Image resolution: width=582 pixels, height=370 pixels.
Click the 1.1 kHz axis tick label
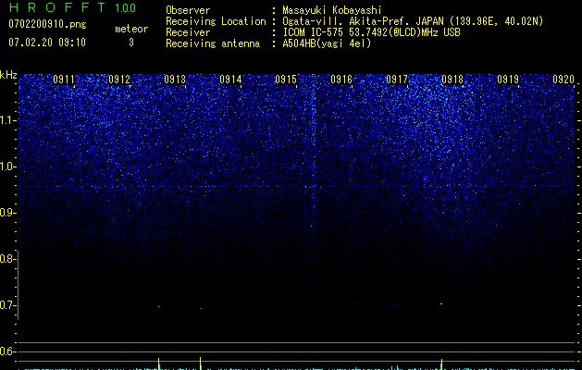point(8,120)
